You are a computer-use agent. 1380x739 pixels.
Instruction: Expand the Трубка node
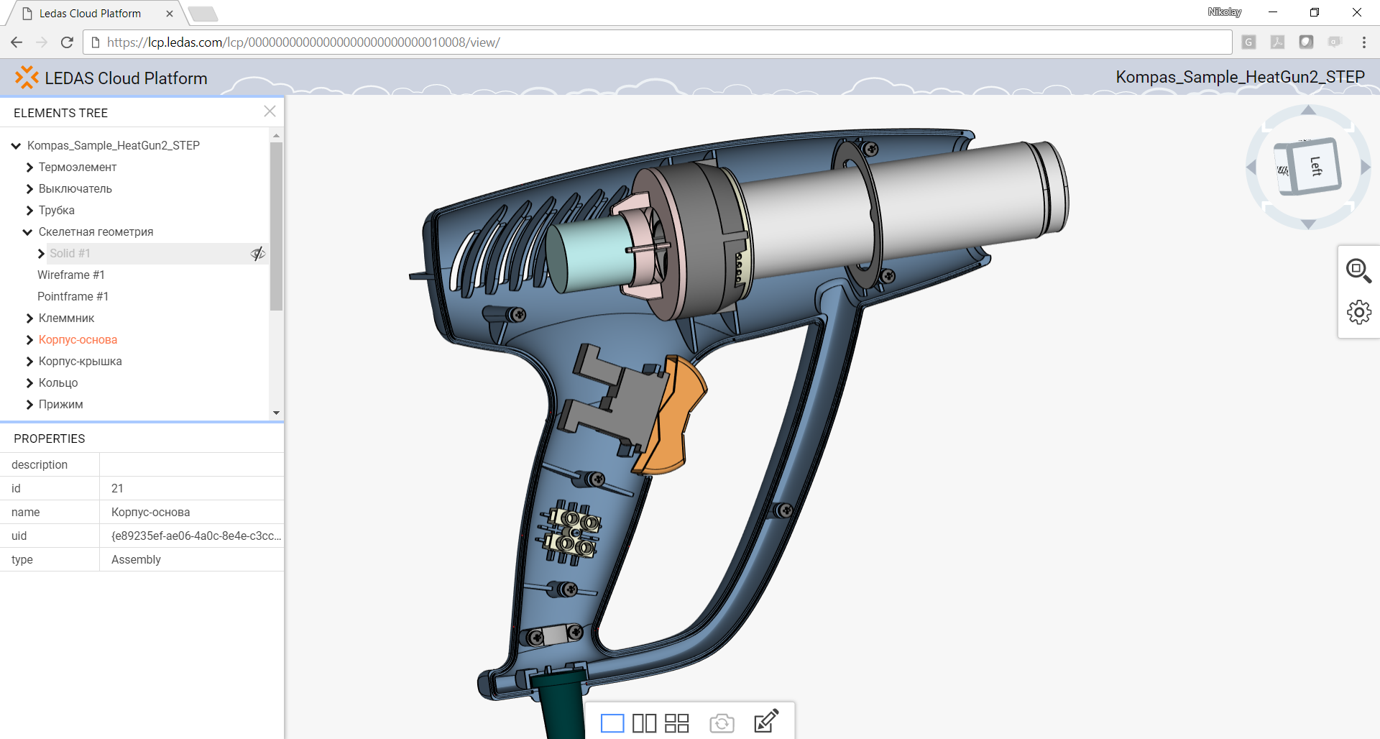point(29,211)
